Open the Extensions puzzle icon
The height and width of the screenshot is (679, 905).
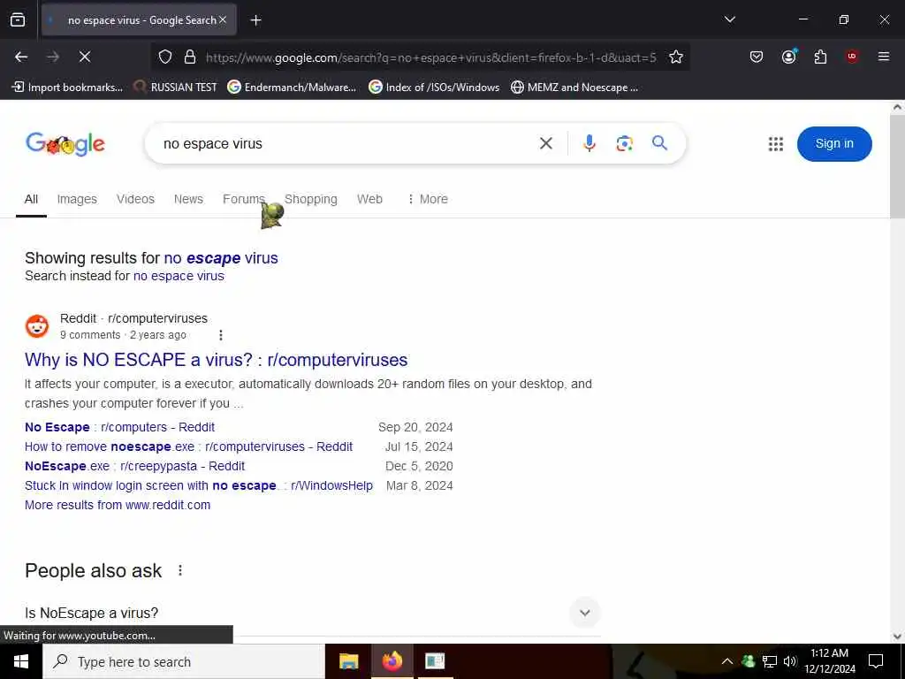[820, 57]
